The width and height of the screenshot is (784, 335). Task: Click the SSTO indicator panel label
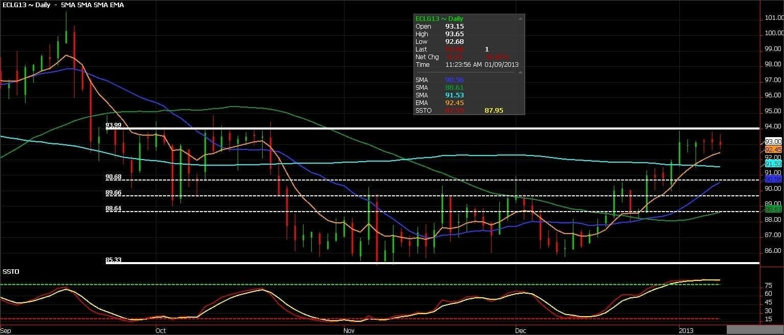pos(11,272)
